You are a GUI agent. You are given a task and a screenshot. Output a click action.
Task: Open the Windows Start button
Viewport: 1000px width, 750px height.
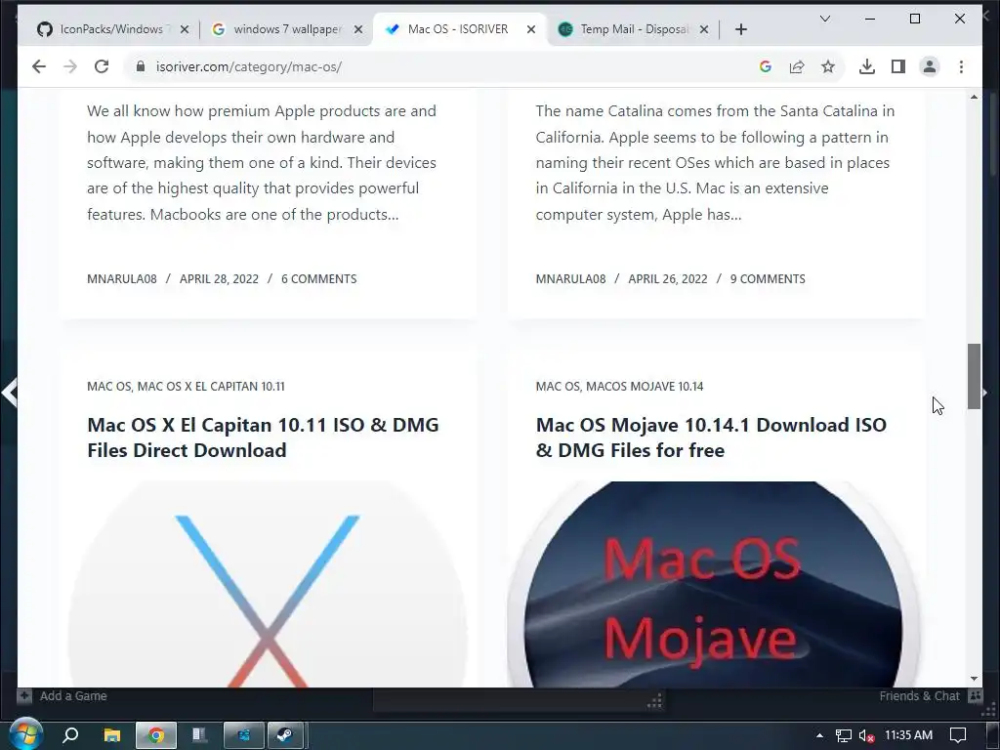[x=26, y=734]
